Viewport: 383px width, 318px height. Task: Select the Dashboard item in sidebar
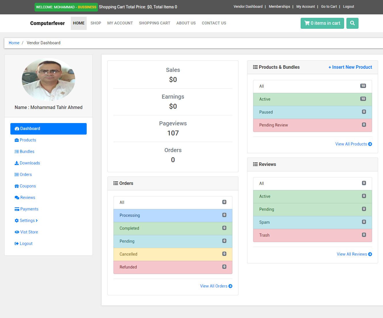click(48, 129)
